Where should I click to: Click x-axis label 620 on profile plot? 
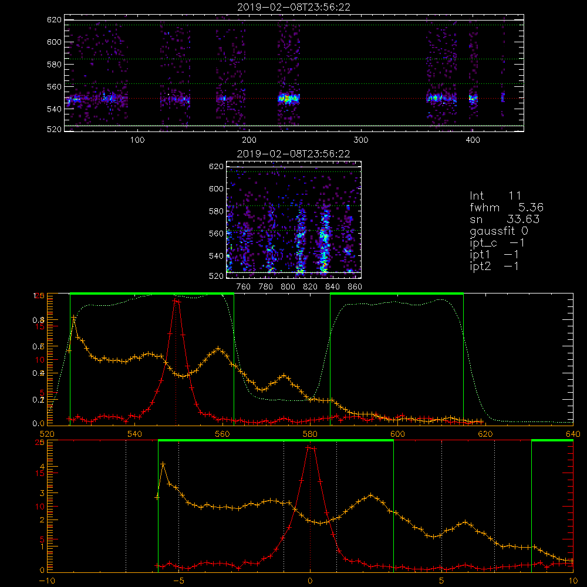pos(485,434)
